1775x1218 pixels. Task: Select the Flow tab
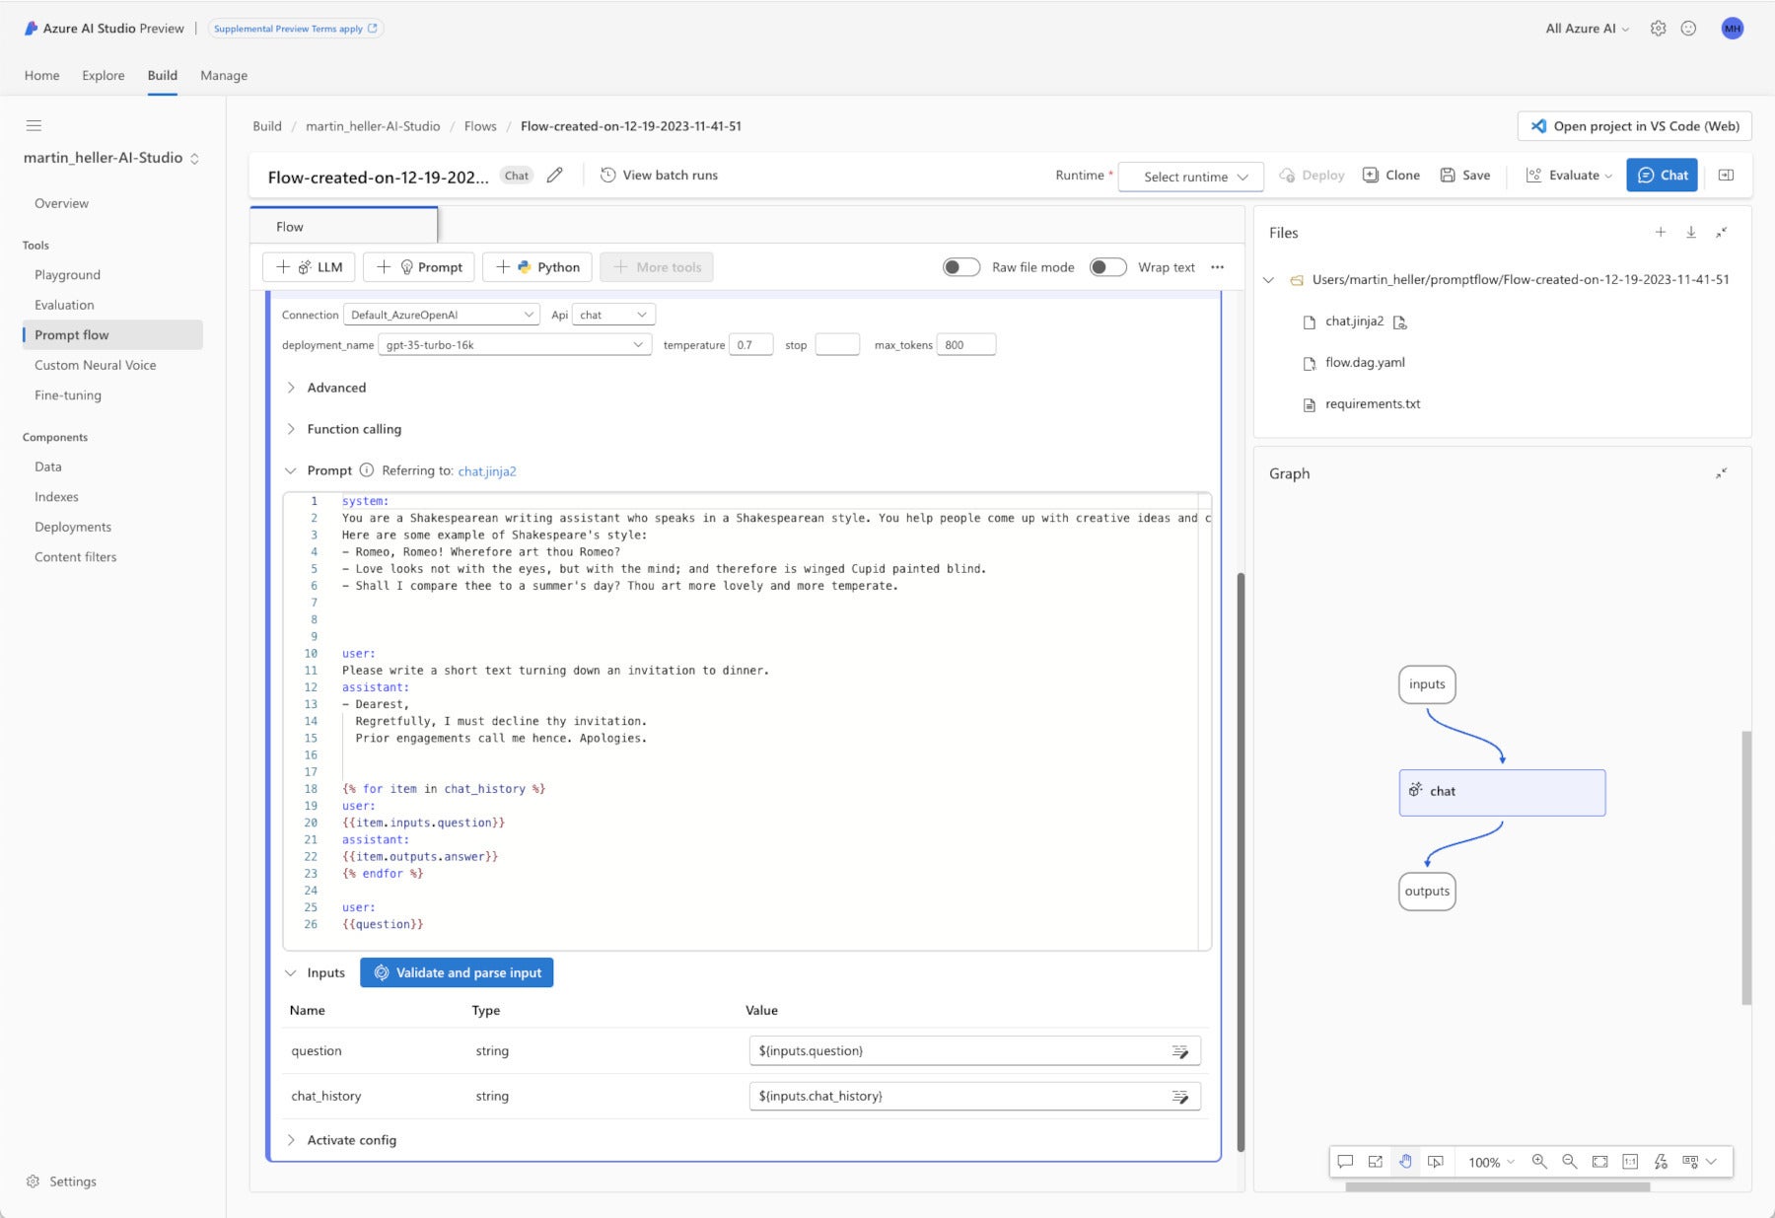coord(343,226)
